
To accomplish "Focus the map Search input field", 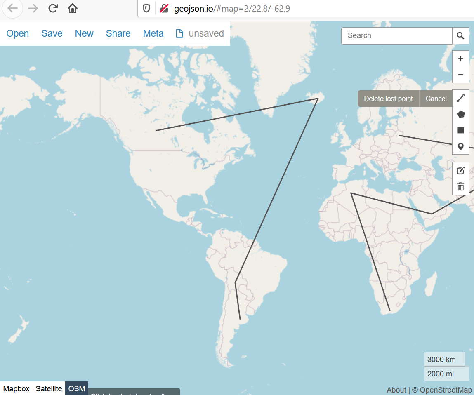I will point(396,35).
